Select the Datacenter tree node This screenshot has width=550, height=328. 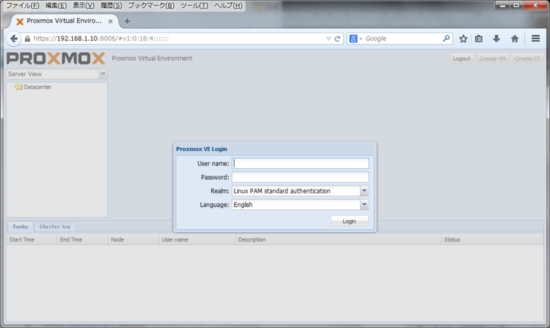click(x=38, y=87)
